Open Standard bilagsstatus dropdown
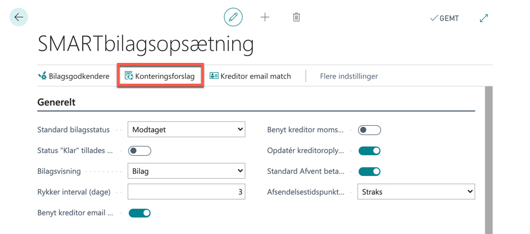Viewport: 530px width, 234px height. 186,130
